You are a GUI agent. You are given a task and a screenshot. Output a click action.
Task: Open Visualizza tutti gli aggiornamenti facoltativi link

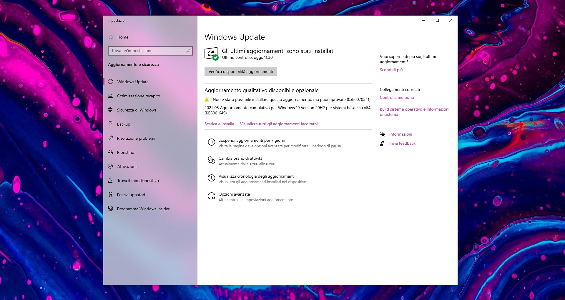[279, 124]
